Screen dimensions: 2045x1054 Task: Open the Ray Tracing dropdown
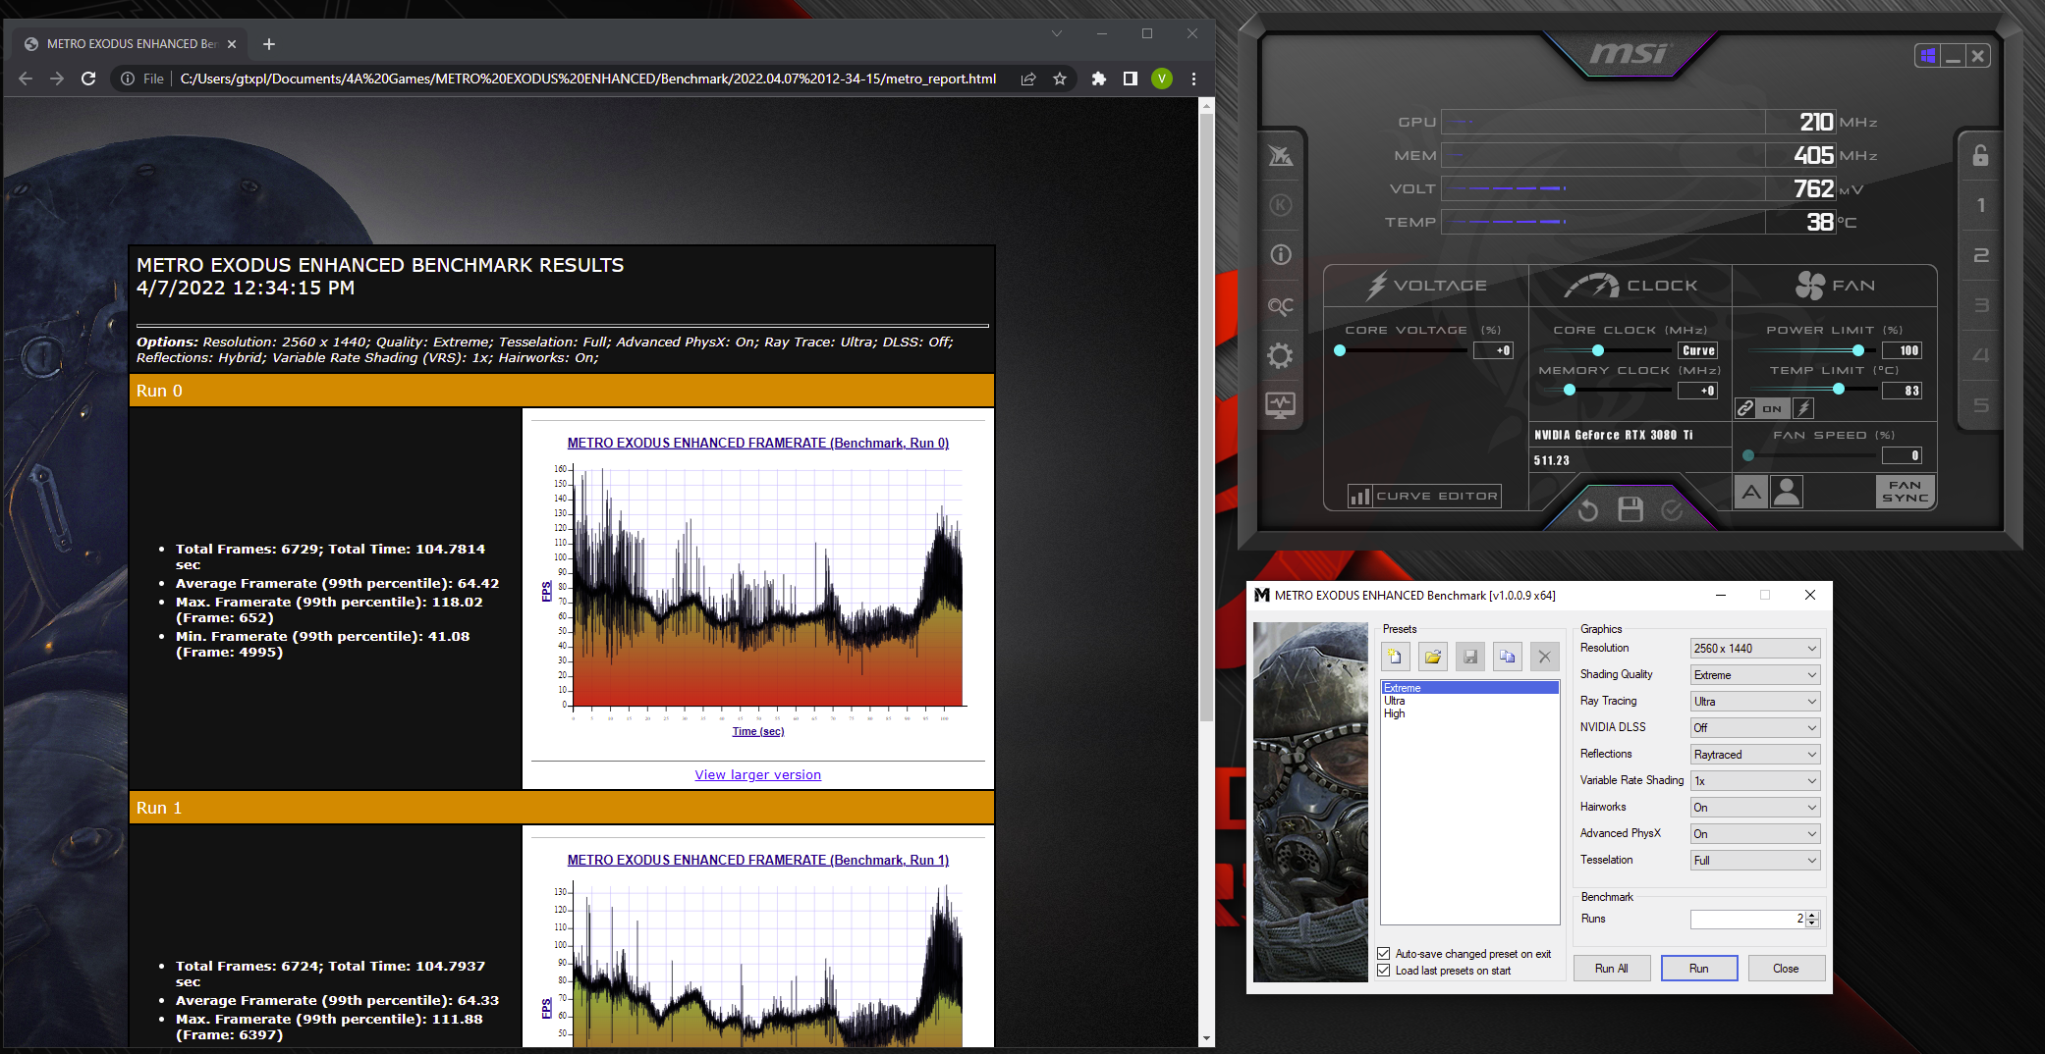tap(1755, 702)
